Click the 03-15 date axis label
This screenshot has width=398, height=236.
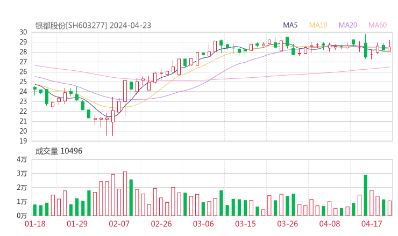(x=245, y=224)
